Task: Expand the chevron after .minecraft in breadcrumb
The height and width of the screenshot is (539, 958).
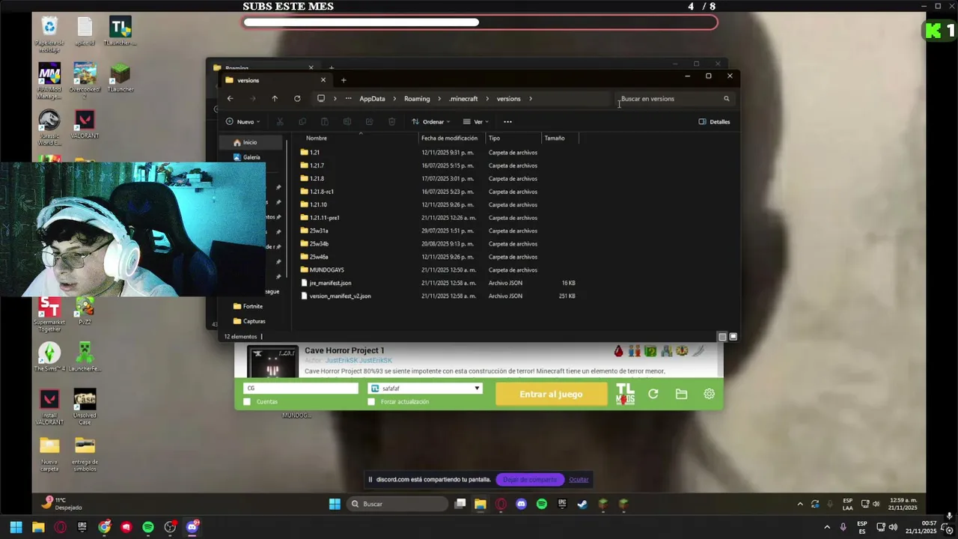Action: click(x=487, y=99)
